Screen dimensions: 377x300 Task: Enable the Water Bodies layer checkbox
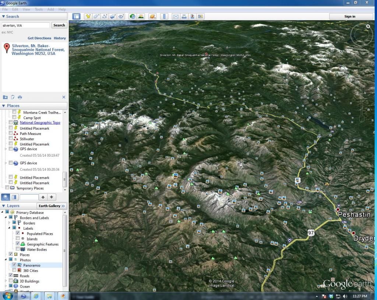click(18, 249)
